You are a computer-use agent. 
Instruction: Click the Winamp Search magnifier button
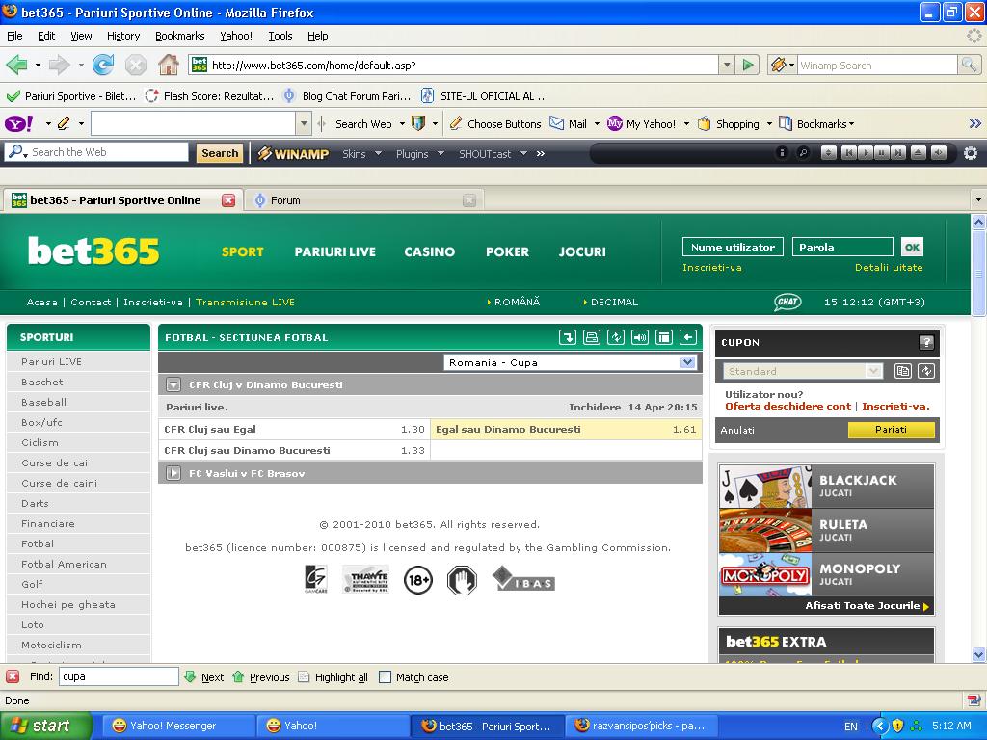[968, 65]
